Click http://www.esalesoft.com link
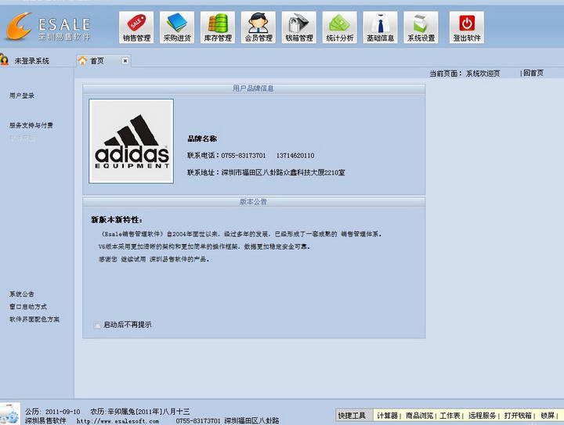The height and width of the screenshot is (425, 564). 117,421
